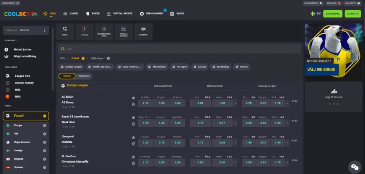
Task: Click the Coolbet logo
Action: click(x=21, y=14)
